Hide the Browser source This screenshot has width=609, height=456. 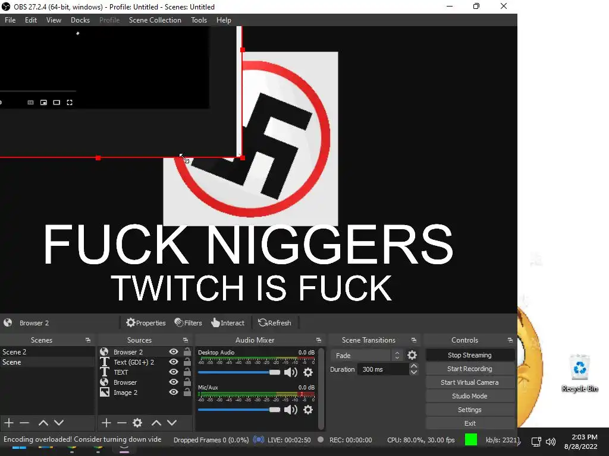tap(174, 382)
